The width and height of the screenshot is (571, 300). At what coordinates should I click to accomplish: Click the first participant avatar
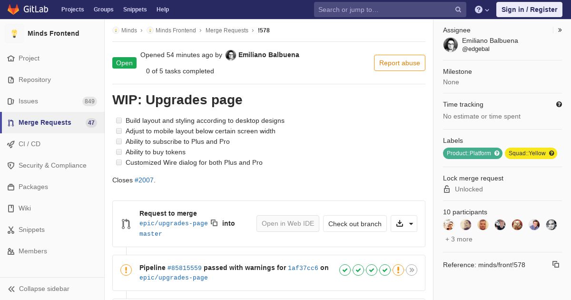(449, 225)
